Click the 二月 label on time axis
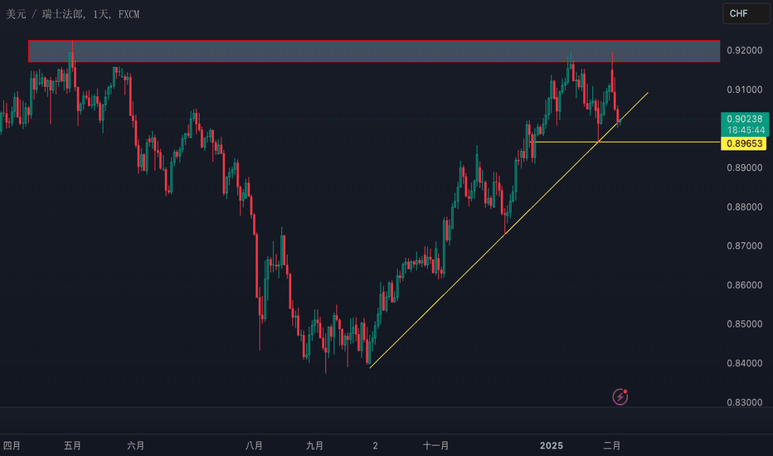773x456 pixels. tap(612, 446)
